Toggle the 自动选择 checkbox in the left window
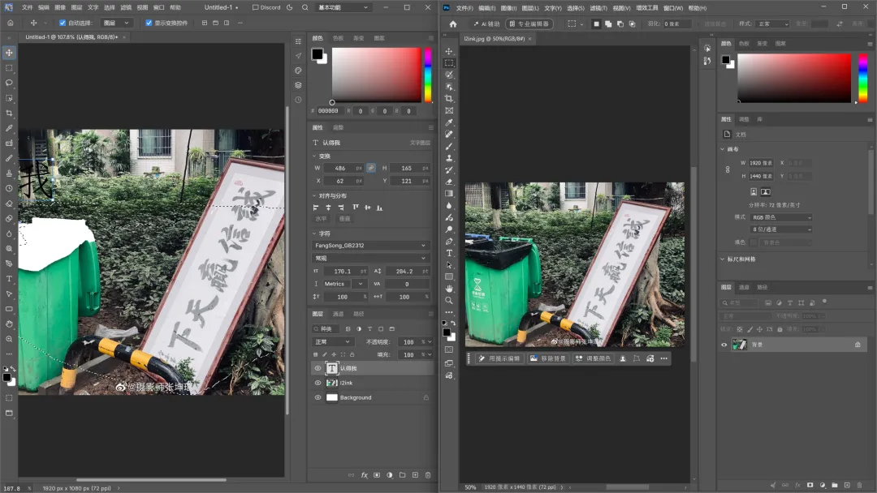Image resolution: width=877 pixels, height=493 pixels. tap(63, 23)
